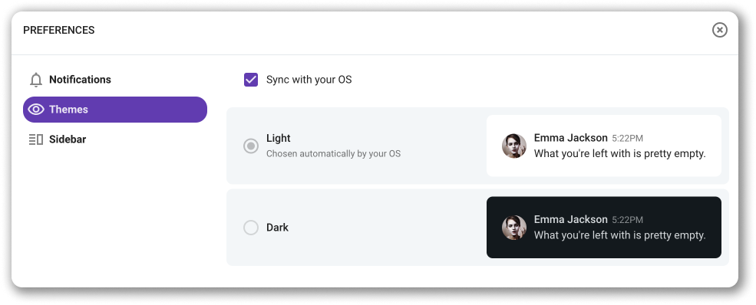Click the Emma Jackson name in dark preview
756x305 pixels.
click(571, 219)
